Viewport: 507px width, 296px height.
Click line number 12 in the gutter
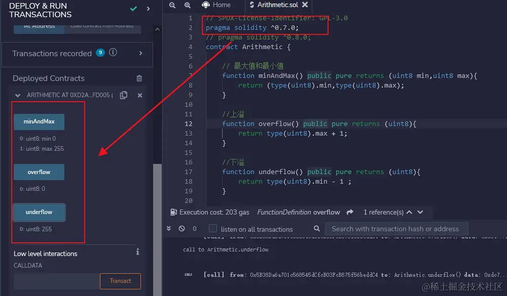click(188, 124)
